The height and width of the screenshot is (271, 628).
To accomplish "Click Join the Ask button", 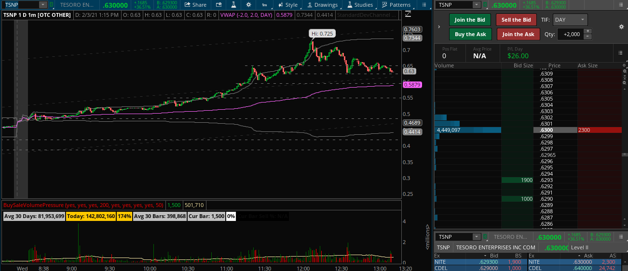I will click(x=518, y=34).
